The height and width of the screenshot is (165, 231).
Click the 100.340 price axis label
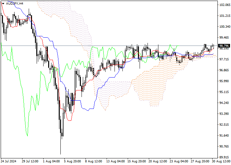(225, 27)
